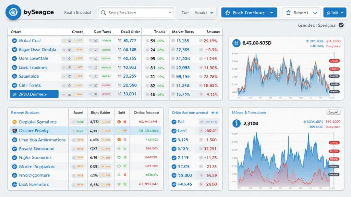Click the icon beside Nobal Coal
Image resolution: width=351 pixels, height=197 pixels.
coord(14,41)
